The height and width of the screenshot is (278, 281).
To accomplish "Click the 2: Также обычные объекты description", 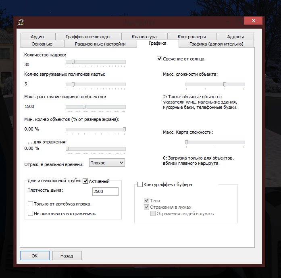I will pyautogui.click(x=200, y=102).
